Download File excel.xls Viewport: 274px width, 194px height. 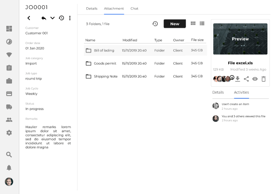(237, 79)
